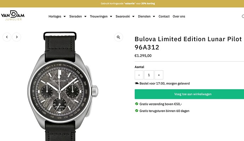
Task: Click the checkmark beside Gratis terugsturen
Action: pos(136,111)
